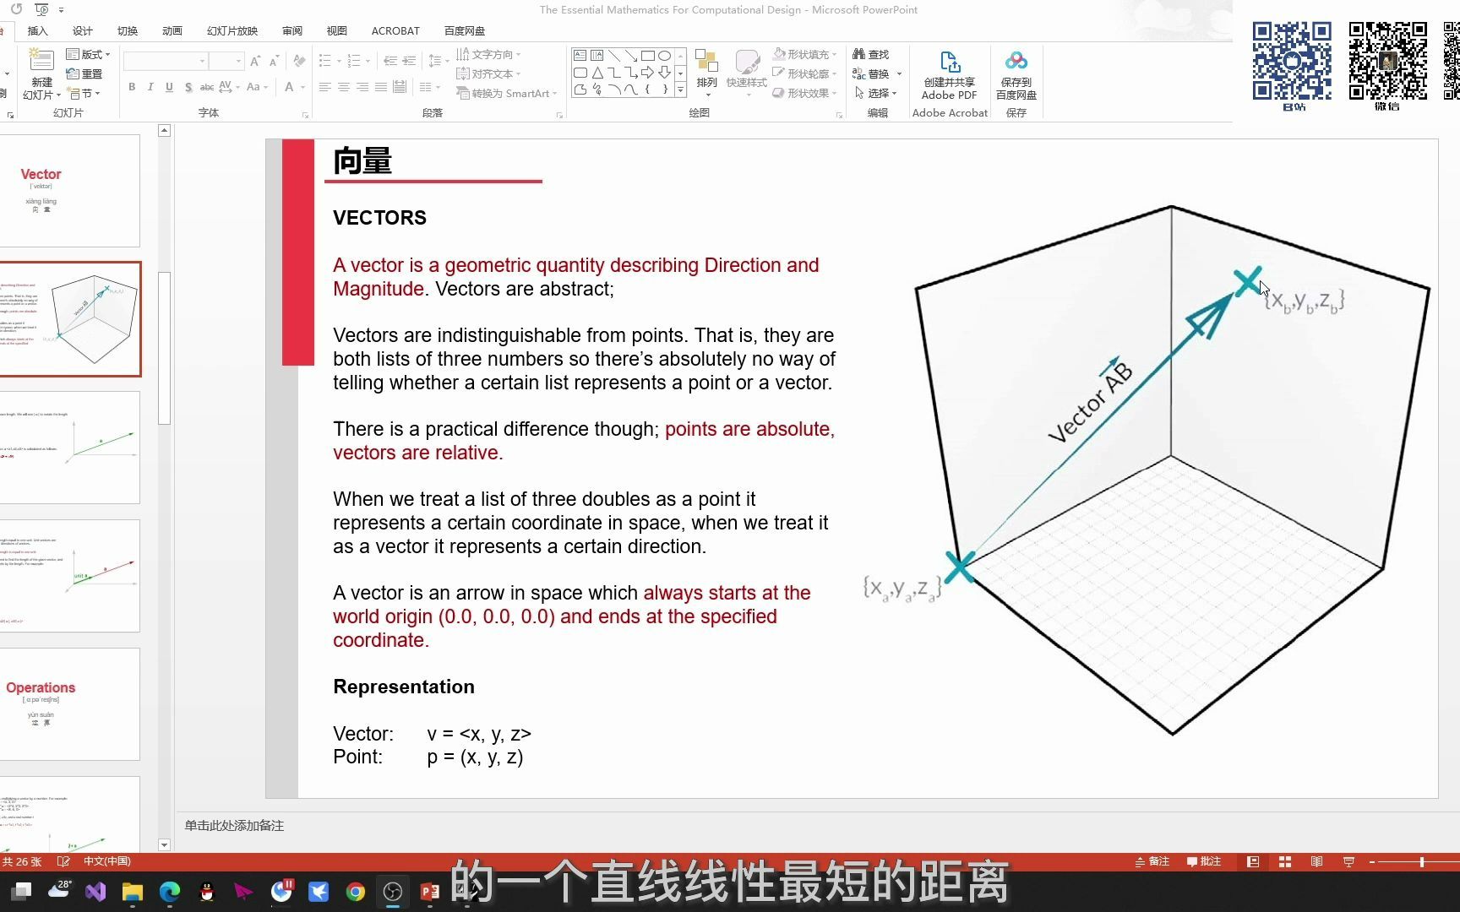
Task: Pick the isosceles triangle shape
Action: pyautogui.click(x=597, y=73)
